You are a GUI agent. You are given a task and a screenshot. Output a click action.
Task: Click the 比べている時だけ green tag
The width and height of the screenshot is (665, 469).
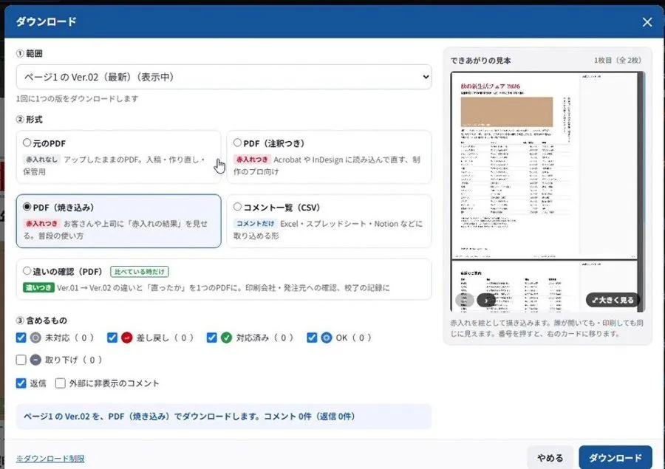click(x=140, y=271)
